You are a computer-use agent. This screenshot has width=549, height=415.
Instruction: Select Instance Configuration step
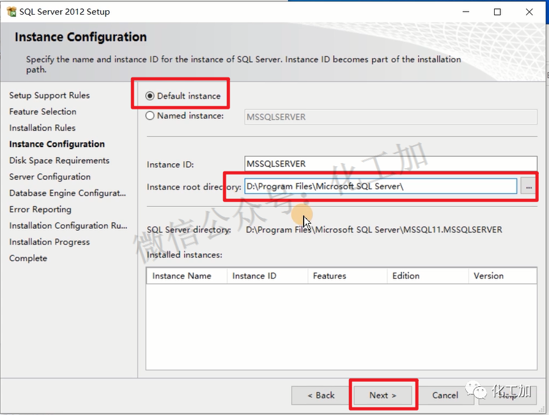(57, 144)
